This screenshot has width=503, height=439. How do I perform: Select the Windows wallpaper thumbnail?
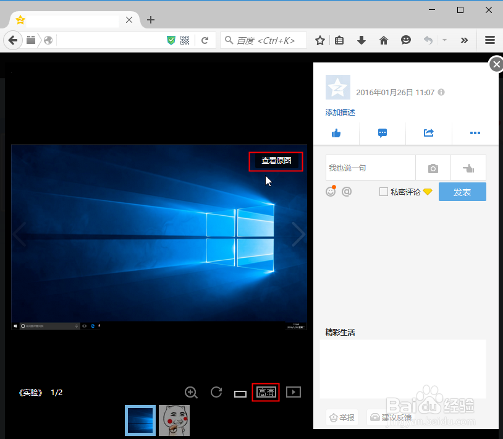(x=140, y=420)
